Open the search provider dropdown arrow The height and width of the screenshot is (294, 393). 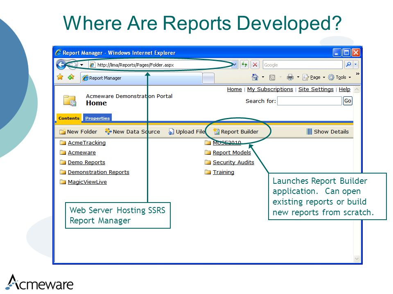click(x=356, y=65)
